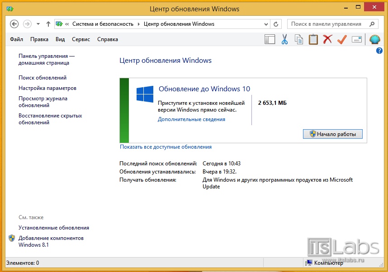Open the Сервис menu
This screenshot has width=388, height=272.
(x=81, y=39)
